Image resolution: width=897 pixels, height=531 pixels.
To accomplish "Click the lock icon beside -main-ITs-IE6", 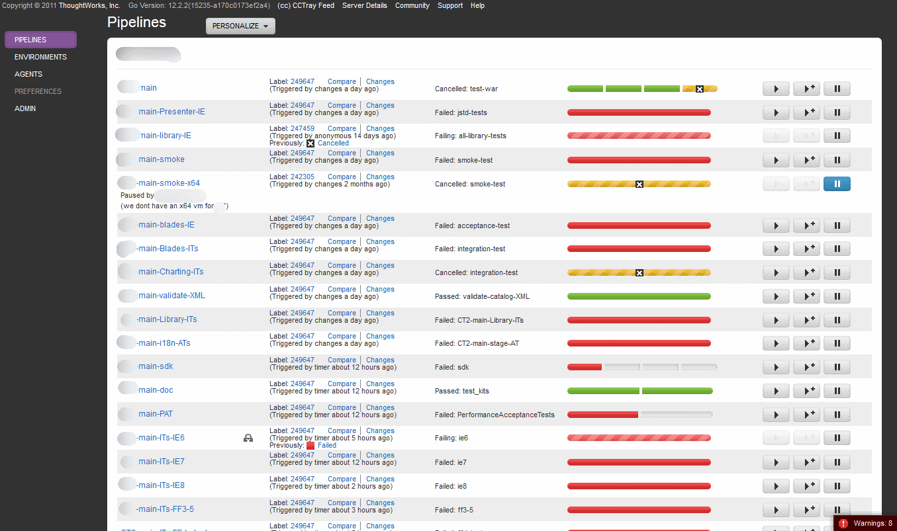I will 248,438.
